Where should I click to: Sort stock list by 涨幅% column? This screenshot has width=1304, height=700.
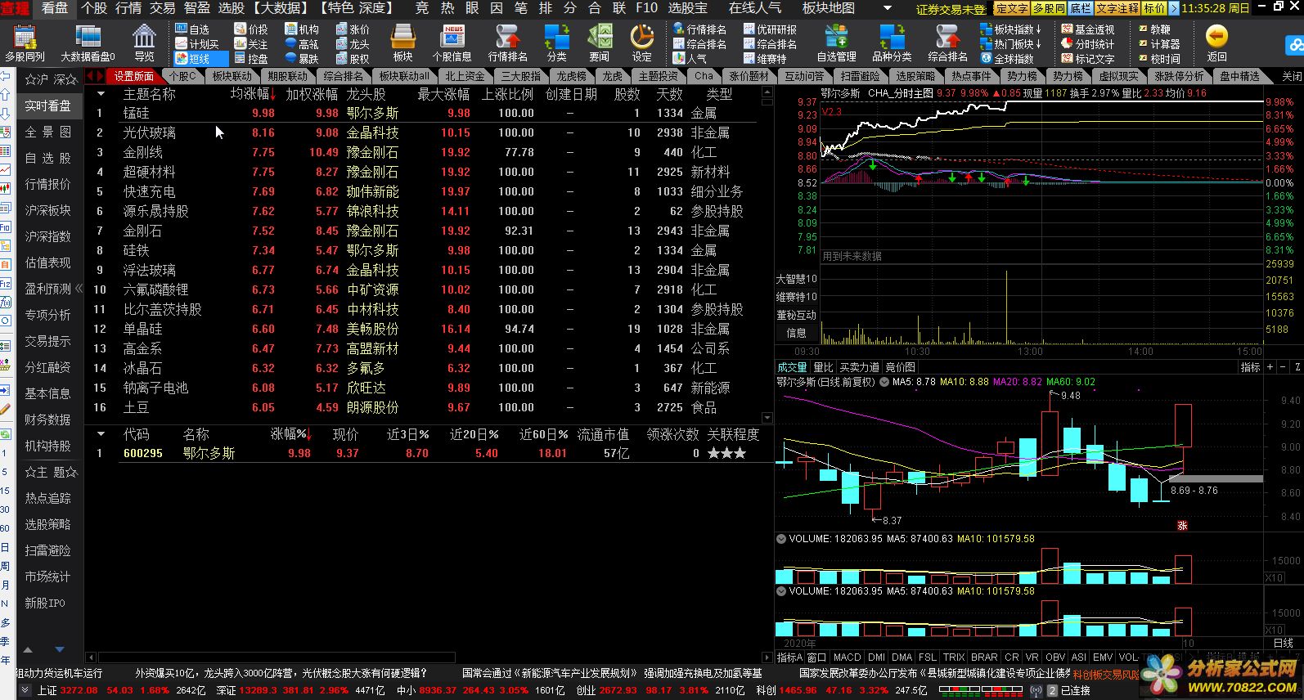click(291, 434)
